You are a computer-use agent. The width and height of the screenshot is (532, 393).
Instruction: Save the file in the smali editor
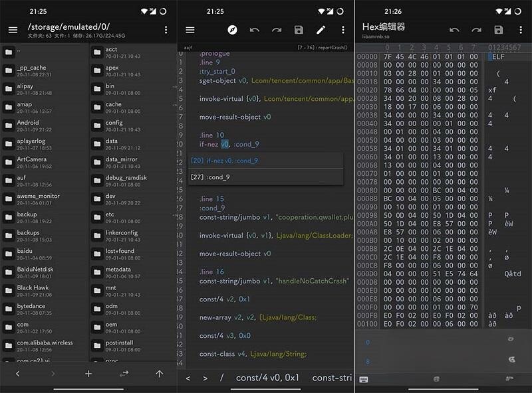pyautogui.click(x=299, y=30)
